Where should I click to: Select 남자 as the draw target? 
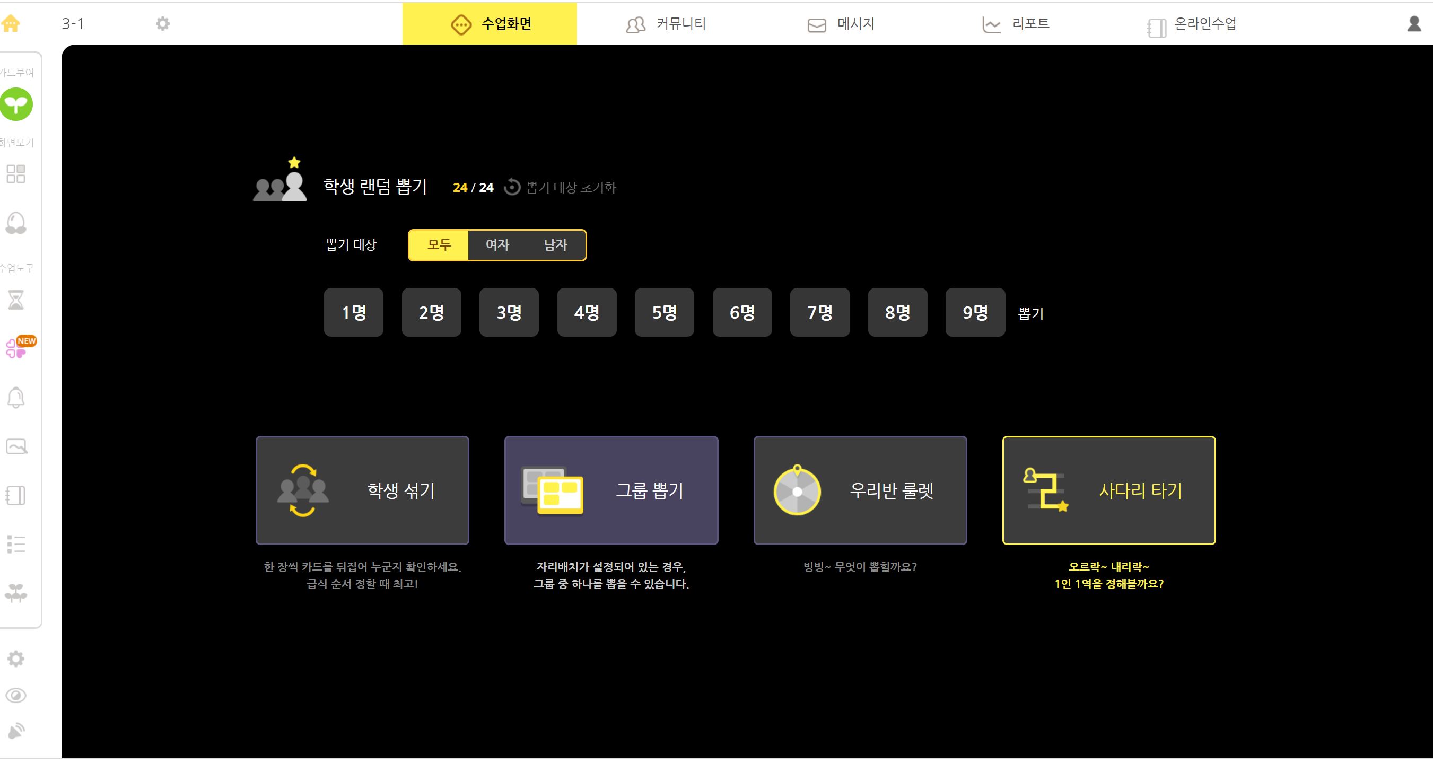click(555, 244)
